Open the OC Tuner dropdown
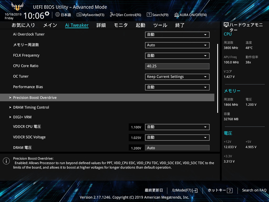The image size is (269, 202). [x=177, y=77]
